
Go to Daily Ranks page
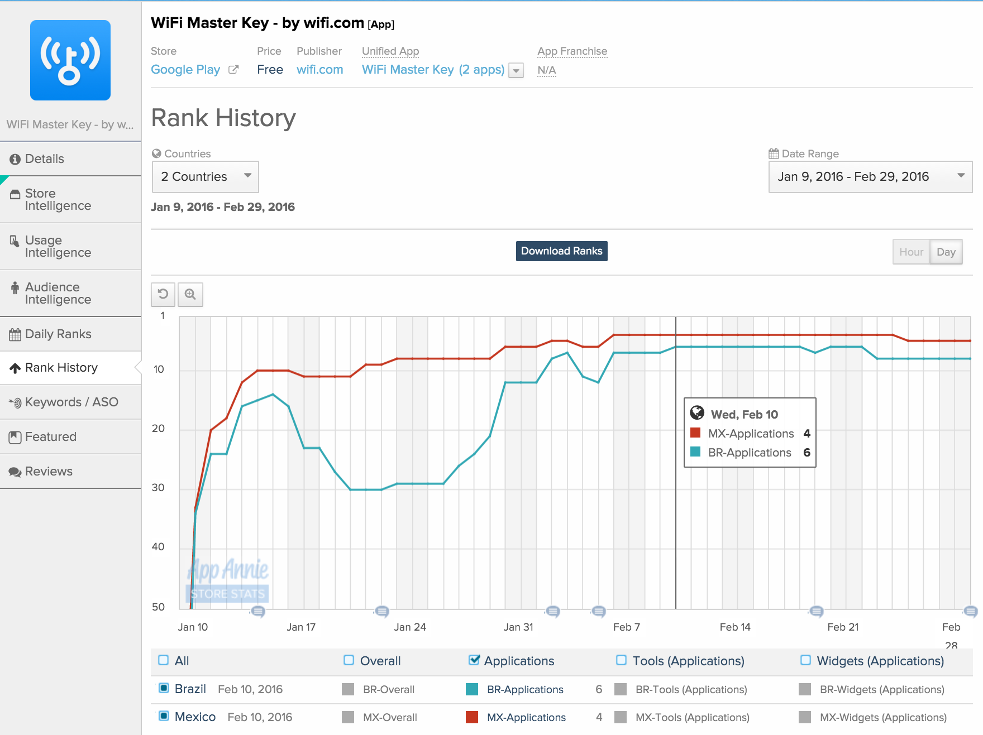(x=70, y=334)
